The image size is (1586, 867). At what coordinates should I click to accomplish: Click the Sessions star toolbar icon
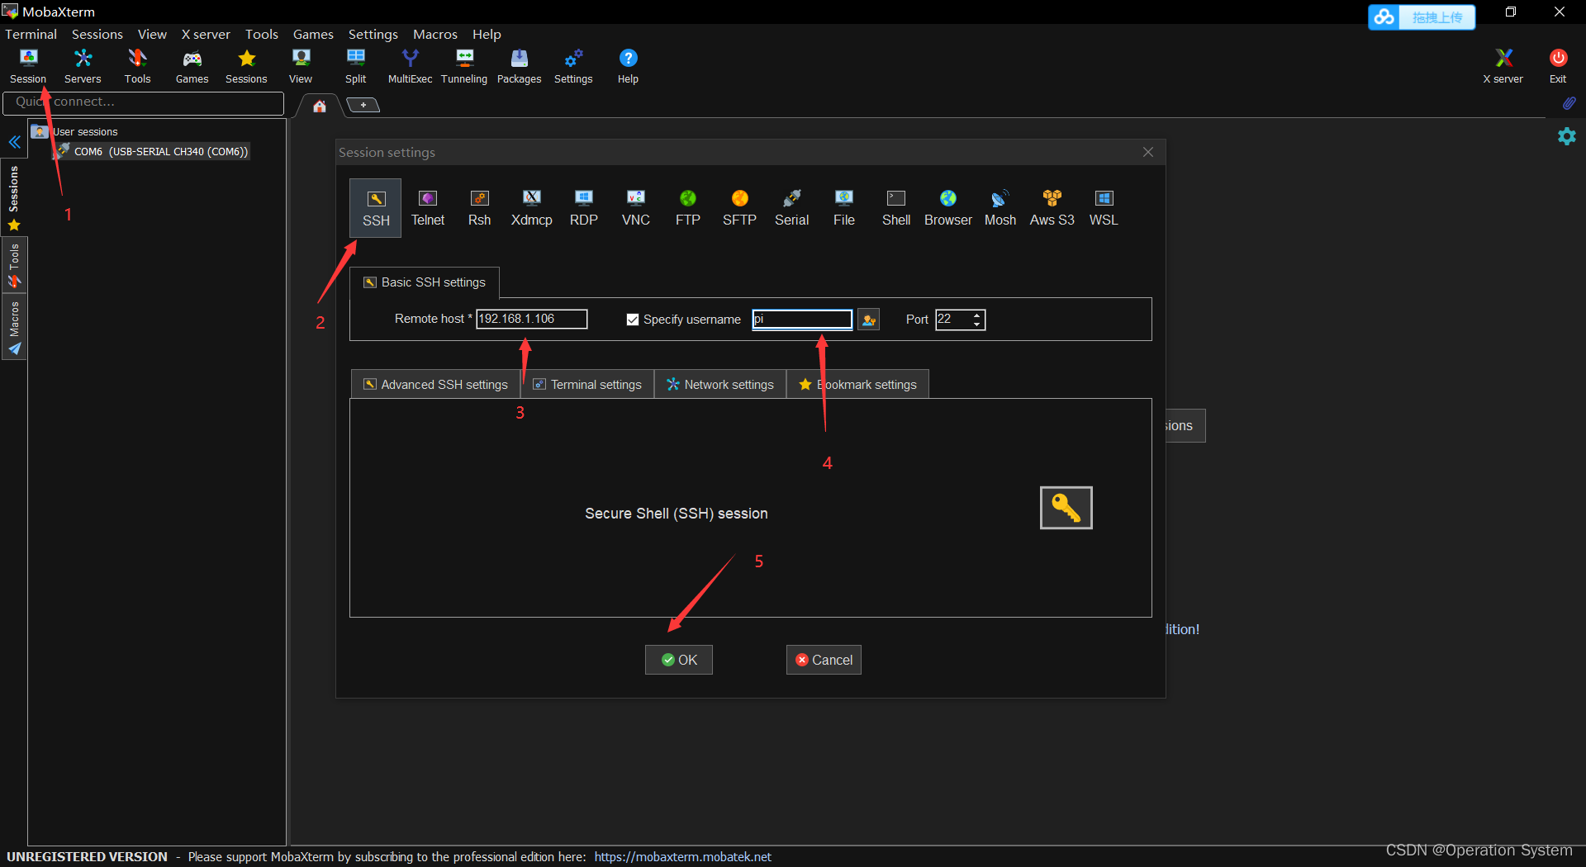coord(246,66)
